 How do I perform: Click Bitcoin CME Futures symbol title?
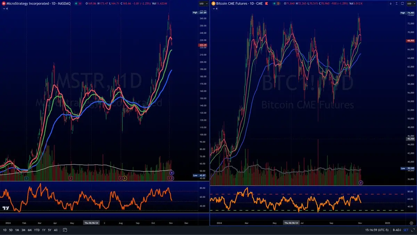pos(240,3)
